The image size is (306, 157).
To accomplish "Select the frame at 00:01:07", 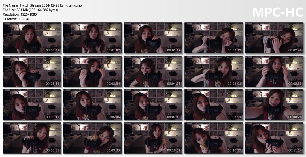I will 92,38.
